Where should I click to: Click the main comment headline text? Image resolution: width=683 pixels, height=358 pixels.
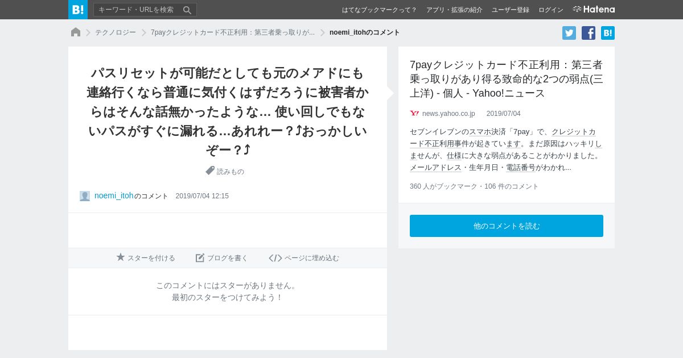pyautogui.click(x=228, y=112)
